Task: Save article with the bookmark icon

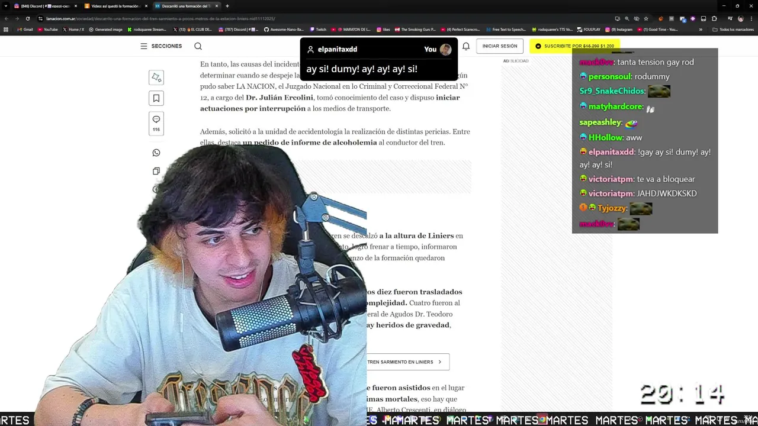Action: (156, 98)
